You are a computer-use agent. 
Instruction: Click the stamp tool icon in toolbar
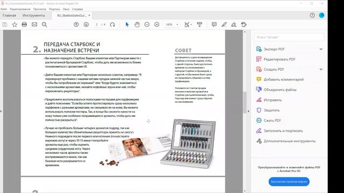pos(243,25)
